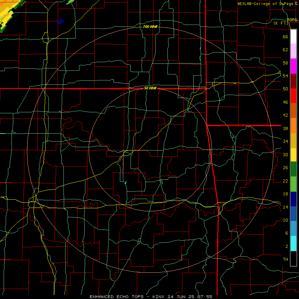This screenshot has height=299, width=299.
Task: Click the small cyan echo pixel near radar center
Action: point(126,182)
